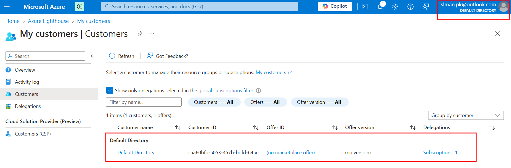Collapse the left navigation menu

(x=92, y=56)
